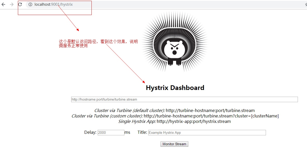Image resolution: width=307 pixels, height=154 pixels.
Task: Click the 'Delay:' label
Action: [90, 132]
